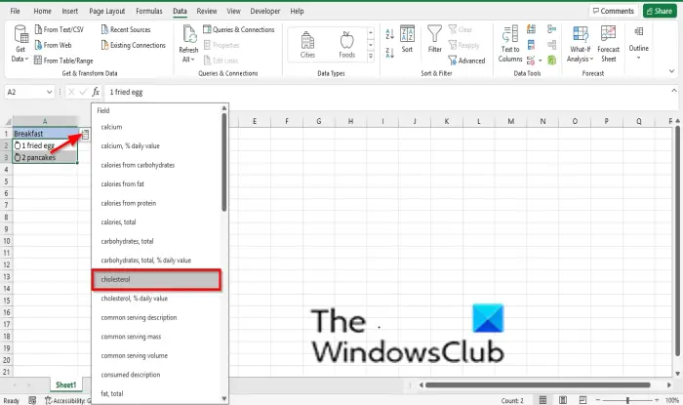
Task: Select the Foods data type
Action: 346,45
